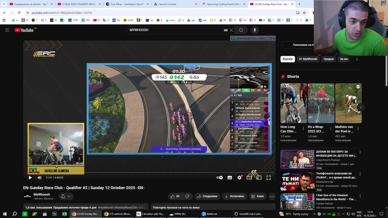Go back in browser history

(4, 13)
